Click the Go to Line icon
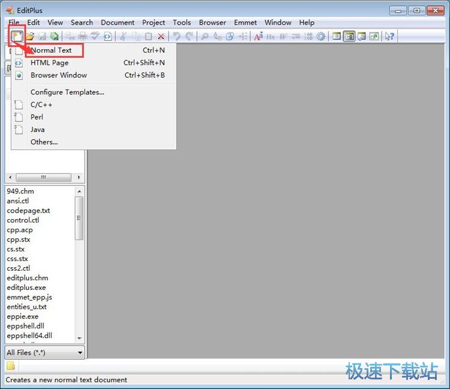 (242, 37)
